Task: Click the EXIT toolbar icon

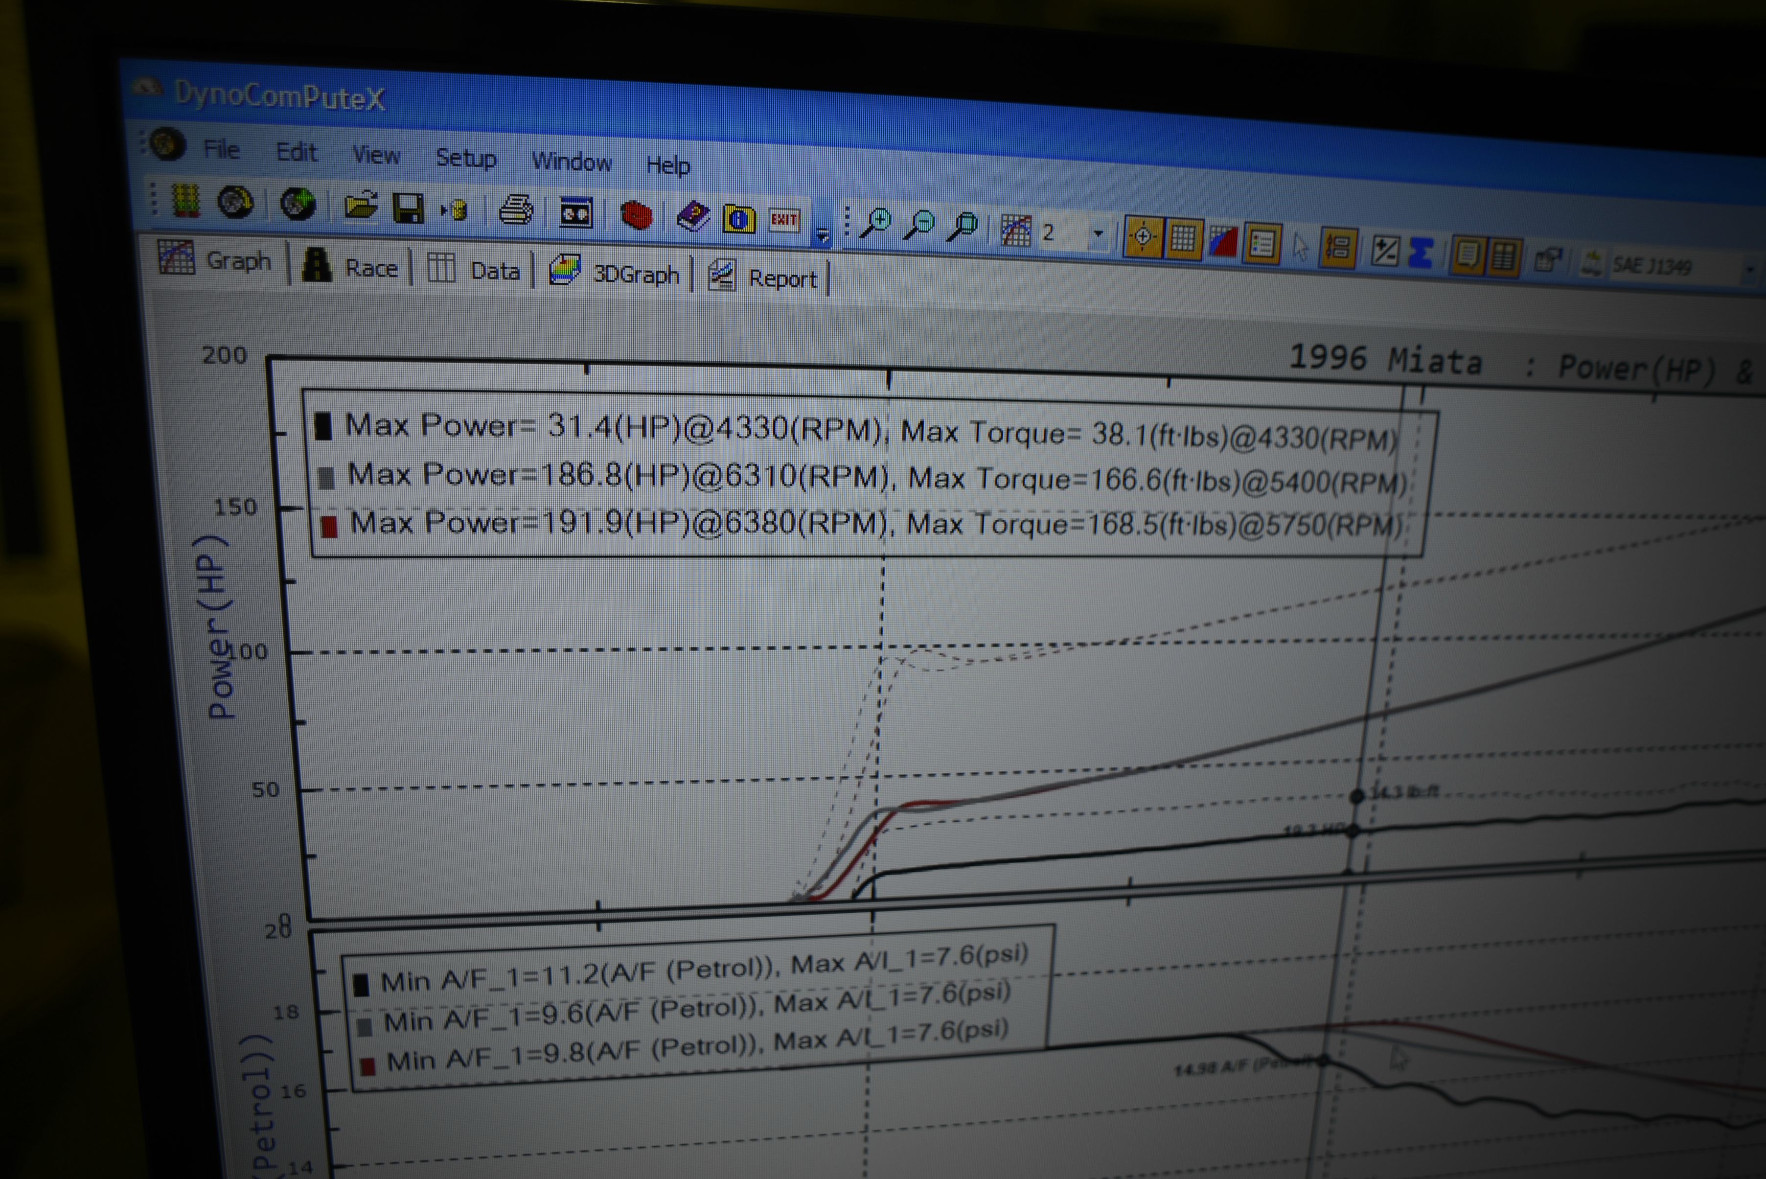Action: (783, 220)
